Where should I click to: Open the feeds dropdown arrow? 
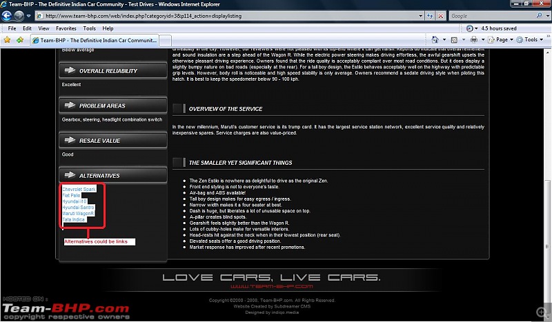pos(463,39)
